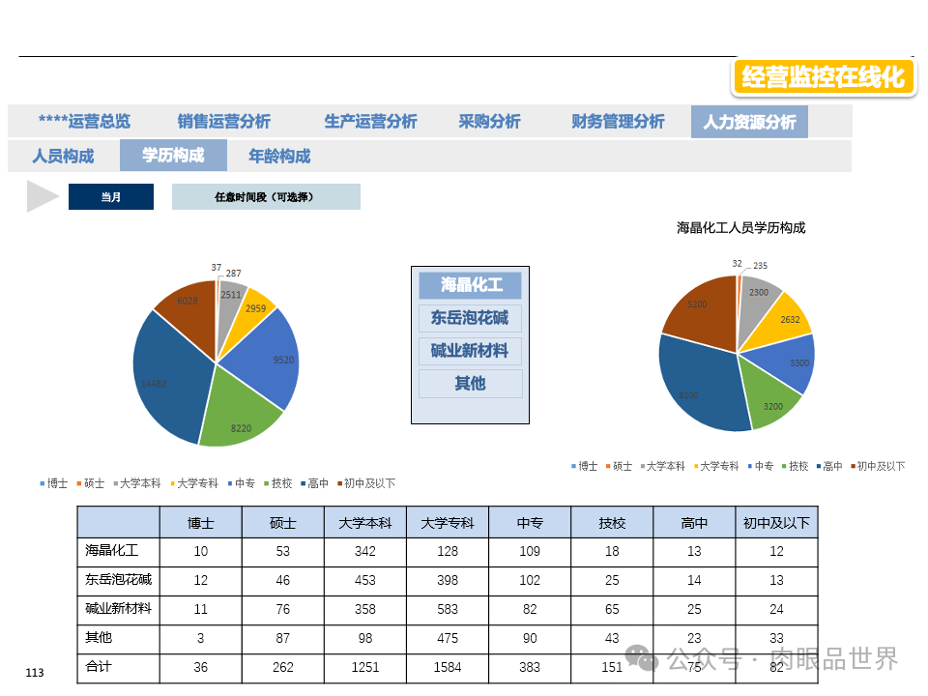This screenshot has height=696, width=928.
Task: Select the 采购分析 tab
Action: (489, 122)
